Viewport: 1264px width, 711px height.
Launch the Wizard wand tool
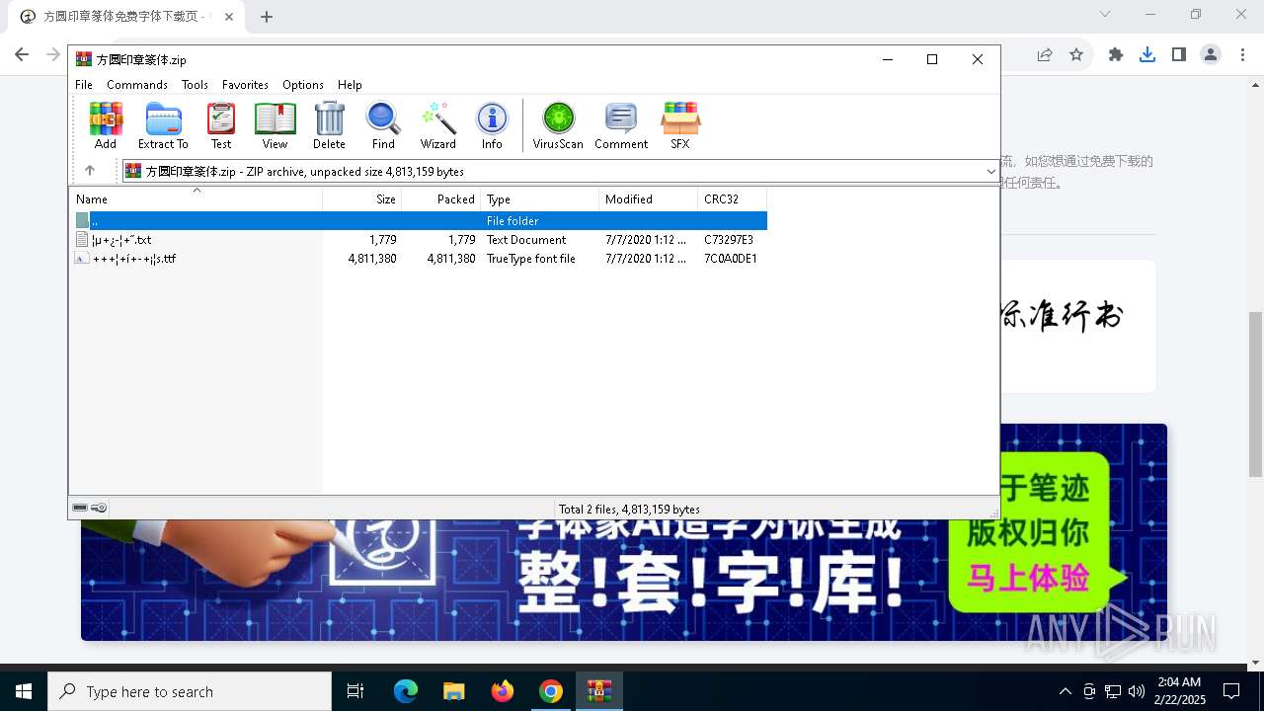click(437, 125)
